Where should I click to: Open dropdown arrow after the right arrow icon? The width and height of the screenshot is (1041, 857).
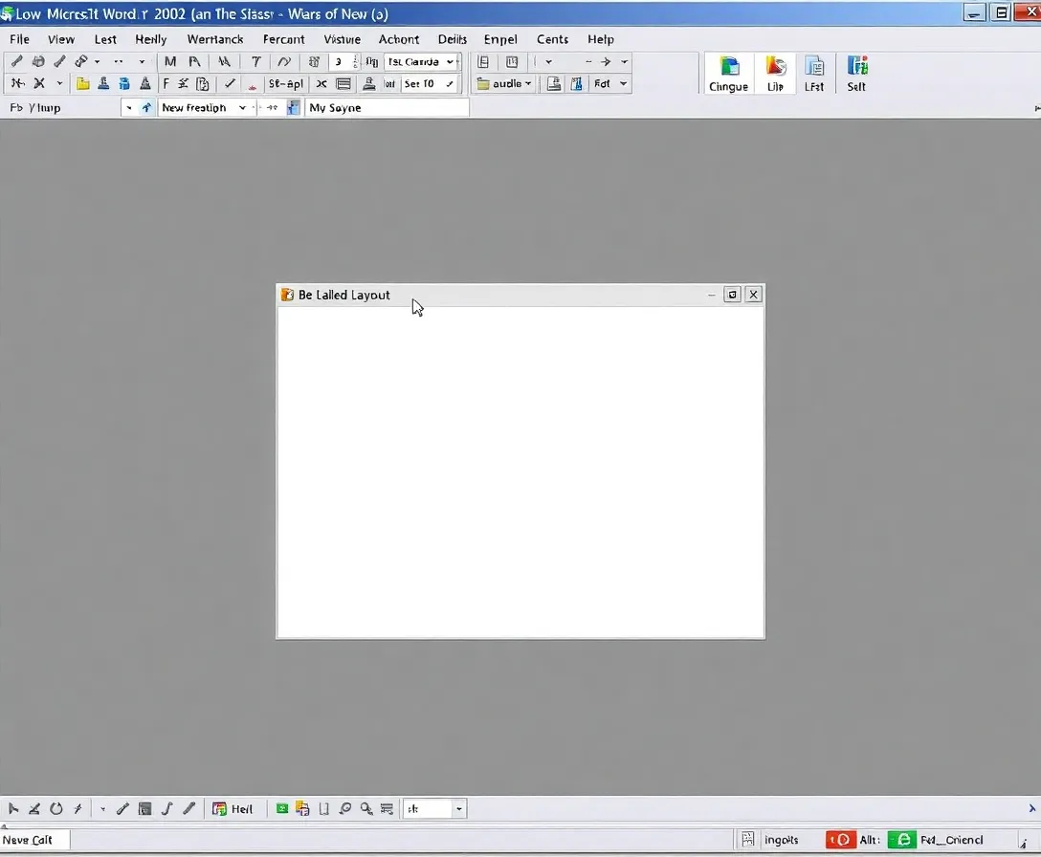click(624, 62)
